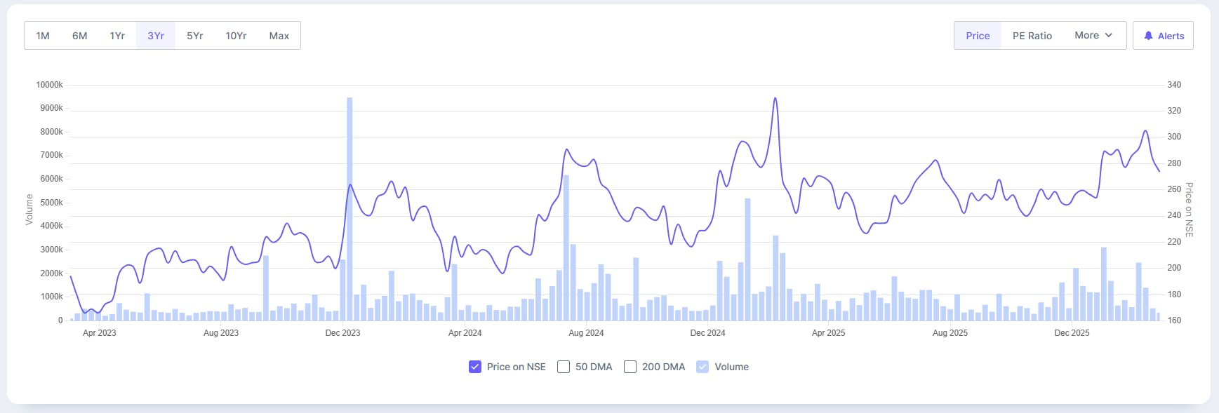This screenshot has height=413, width=1219.
Task: Click the bell icon in Alerts
Action: (1148, 36)
